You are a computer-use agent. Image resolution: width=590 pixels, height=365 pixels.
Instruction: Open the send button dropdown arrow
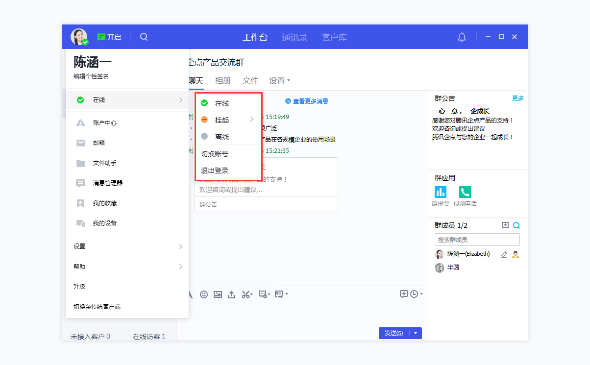416,333
